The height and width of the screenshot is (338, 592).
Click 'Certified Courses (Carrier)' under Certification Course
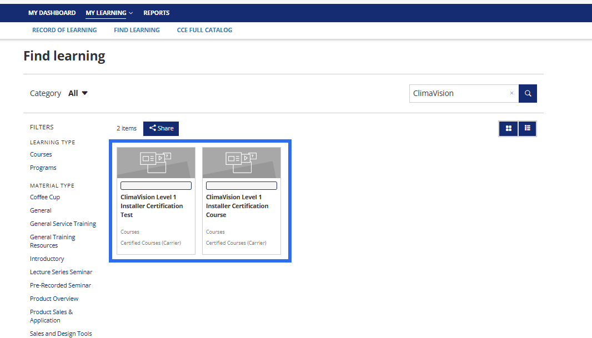[x=236, y=243]
